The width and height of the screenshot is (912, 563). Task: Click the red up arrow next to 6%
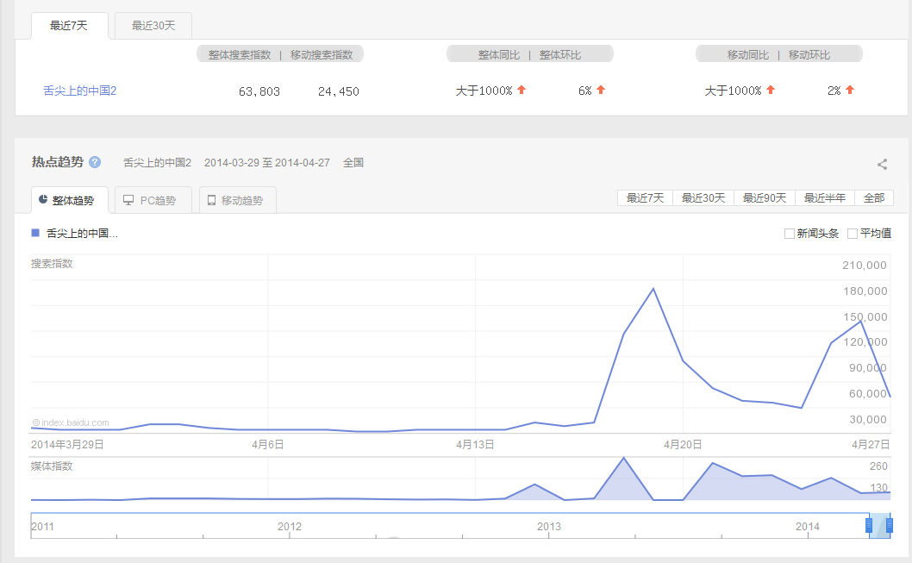[601, 90]
